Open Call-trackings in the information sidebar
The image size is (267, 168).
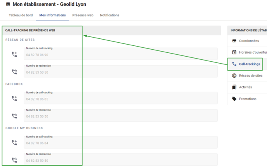click(249, 64)
